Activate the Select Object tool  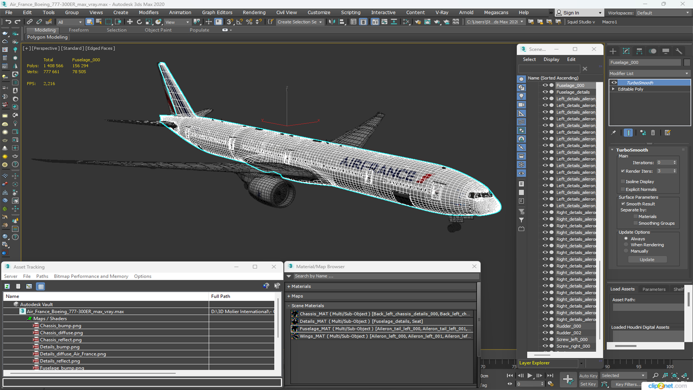click(90, 22)
